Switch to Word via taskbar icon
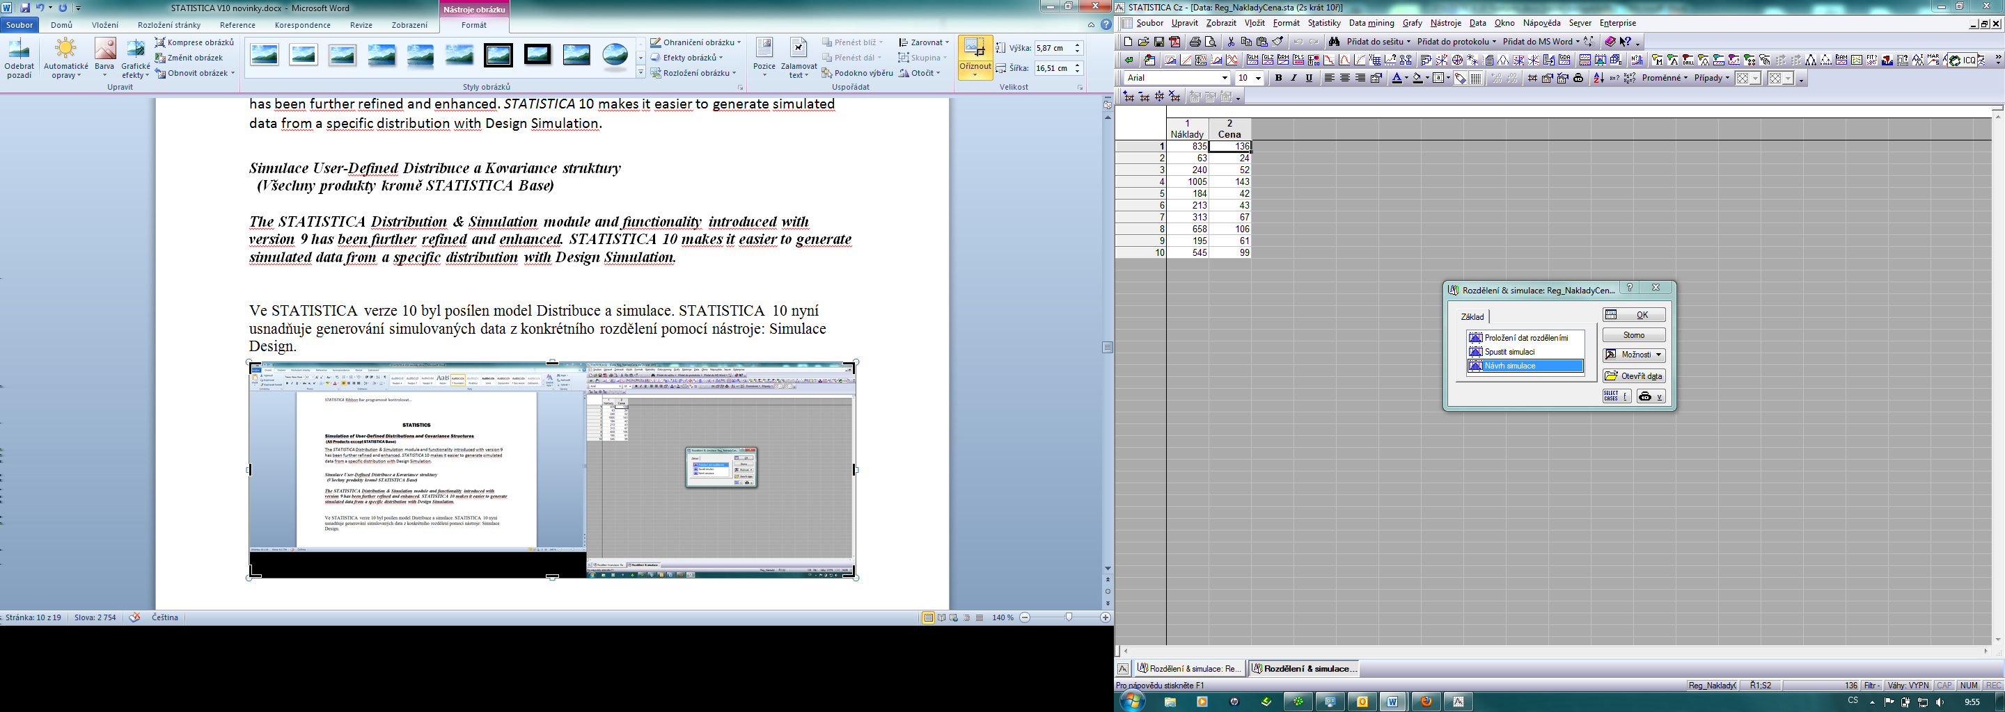This screenshot has height=712, width=2005. pyautogui.click(x=1393, y=702)
